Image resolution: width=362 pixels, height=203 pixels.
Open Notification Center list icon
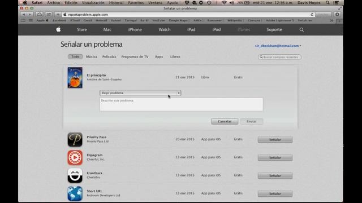pos(336,3)
